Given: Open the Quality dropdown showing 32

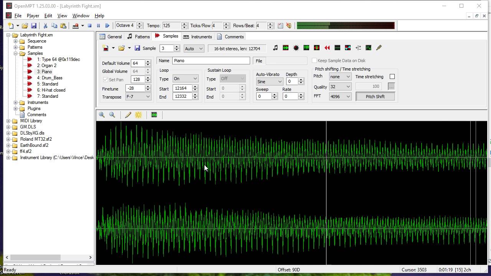Looking at the screenshot, I should pos(340,87).
